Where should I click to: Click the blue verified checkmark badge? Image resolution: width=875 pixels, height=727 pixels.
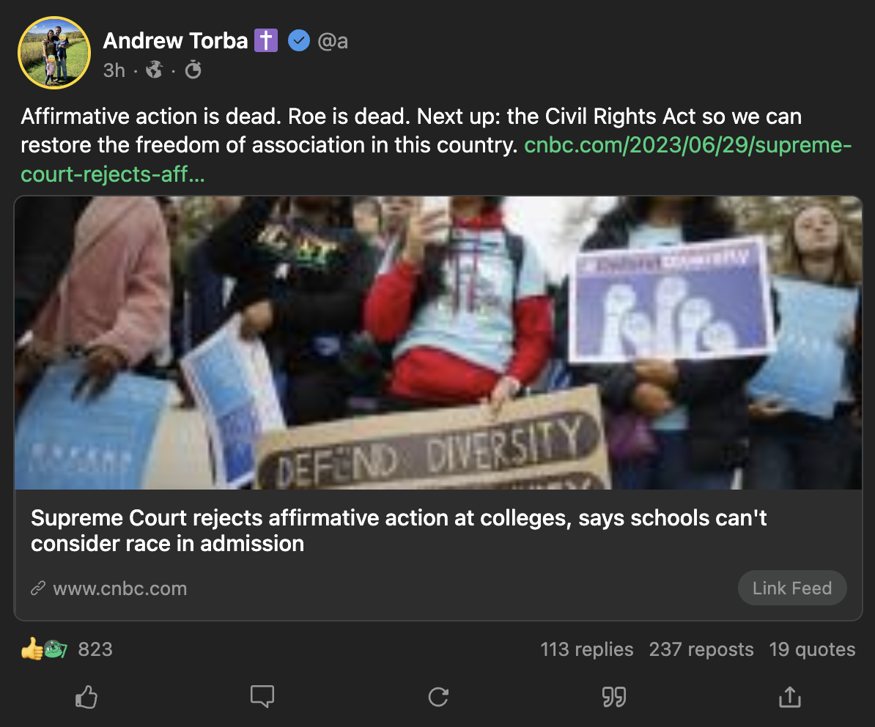coord(298,41)
